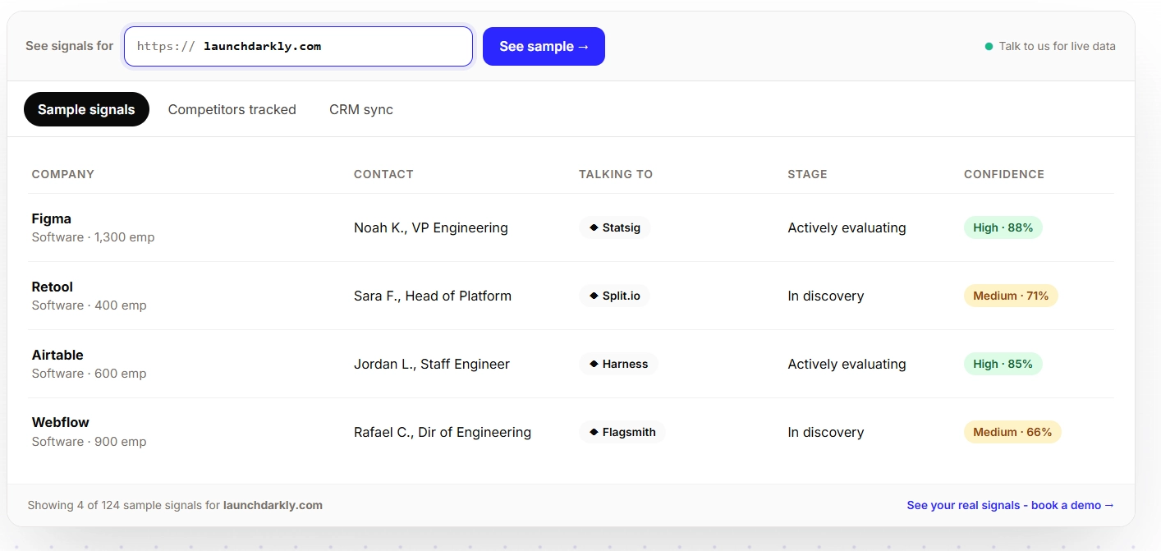Click the Statsig competitor chip
This screenshot has height=551, width=1161.
615,227
